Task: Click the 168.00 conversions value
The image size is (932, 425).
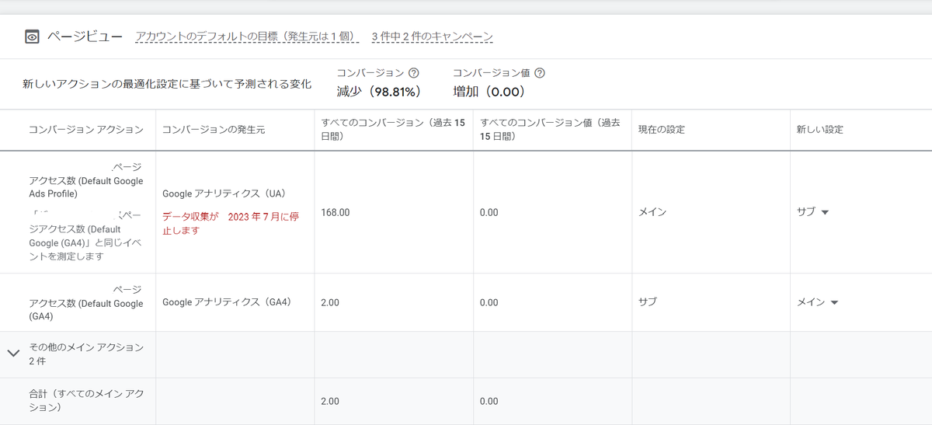Action: click(336, 212)
